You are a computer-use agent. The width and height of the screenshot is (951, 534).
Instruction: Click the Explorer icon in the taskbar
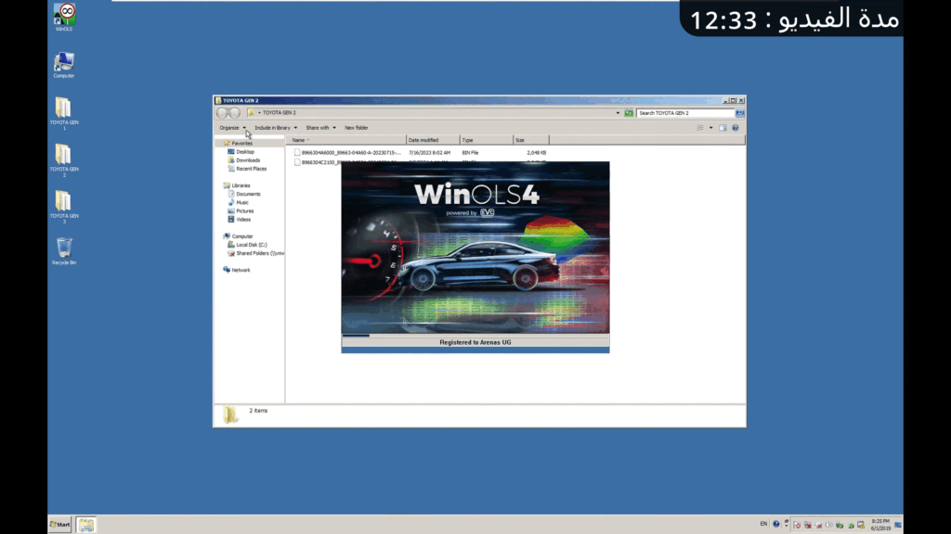click(x=86, y=524)
